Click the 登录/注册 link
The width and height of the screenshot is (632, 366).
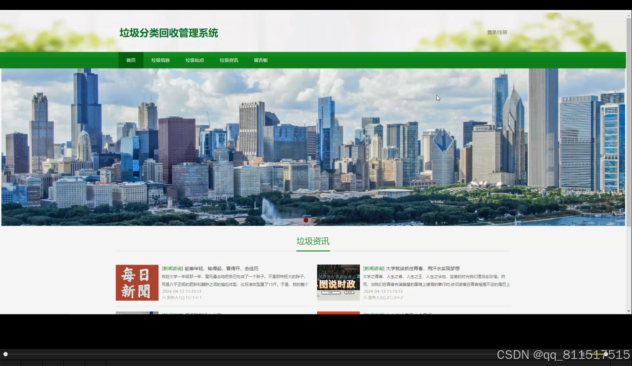(x=497, y=32)
